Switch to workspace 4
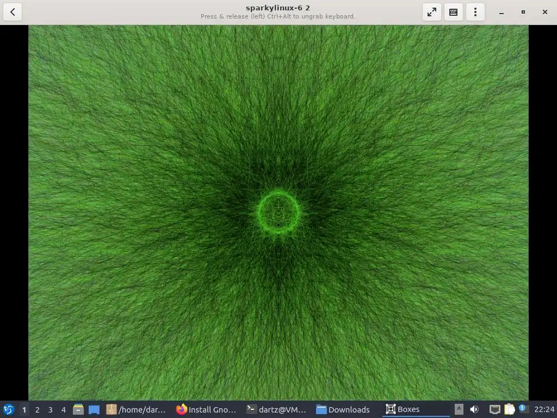 [64, 410]
